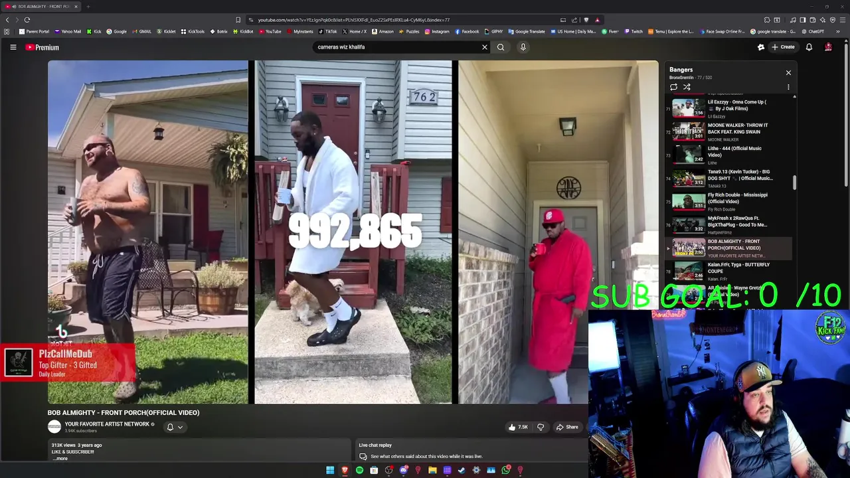850x478 pixels.
Task: Open the account avatar menu
Action: coord(828,47)
